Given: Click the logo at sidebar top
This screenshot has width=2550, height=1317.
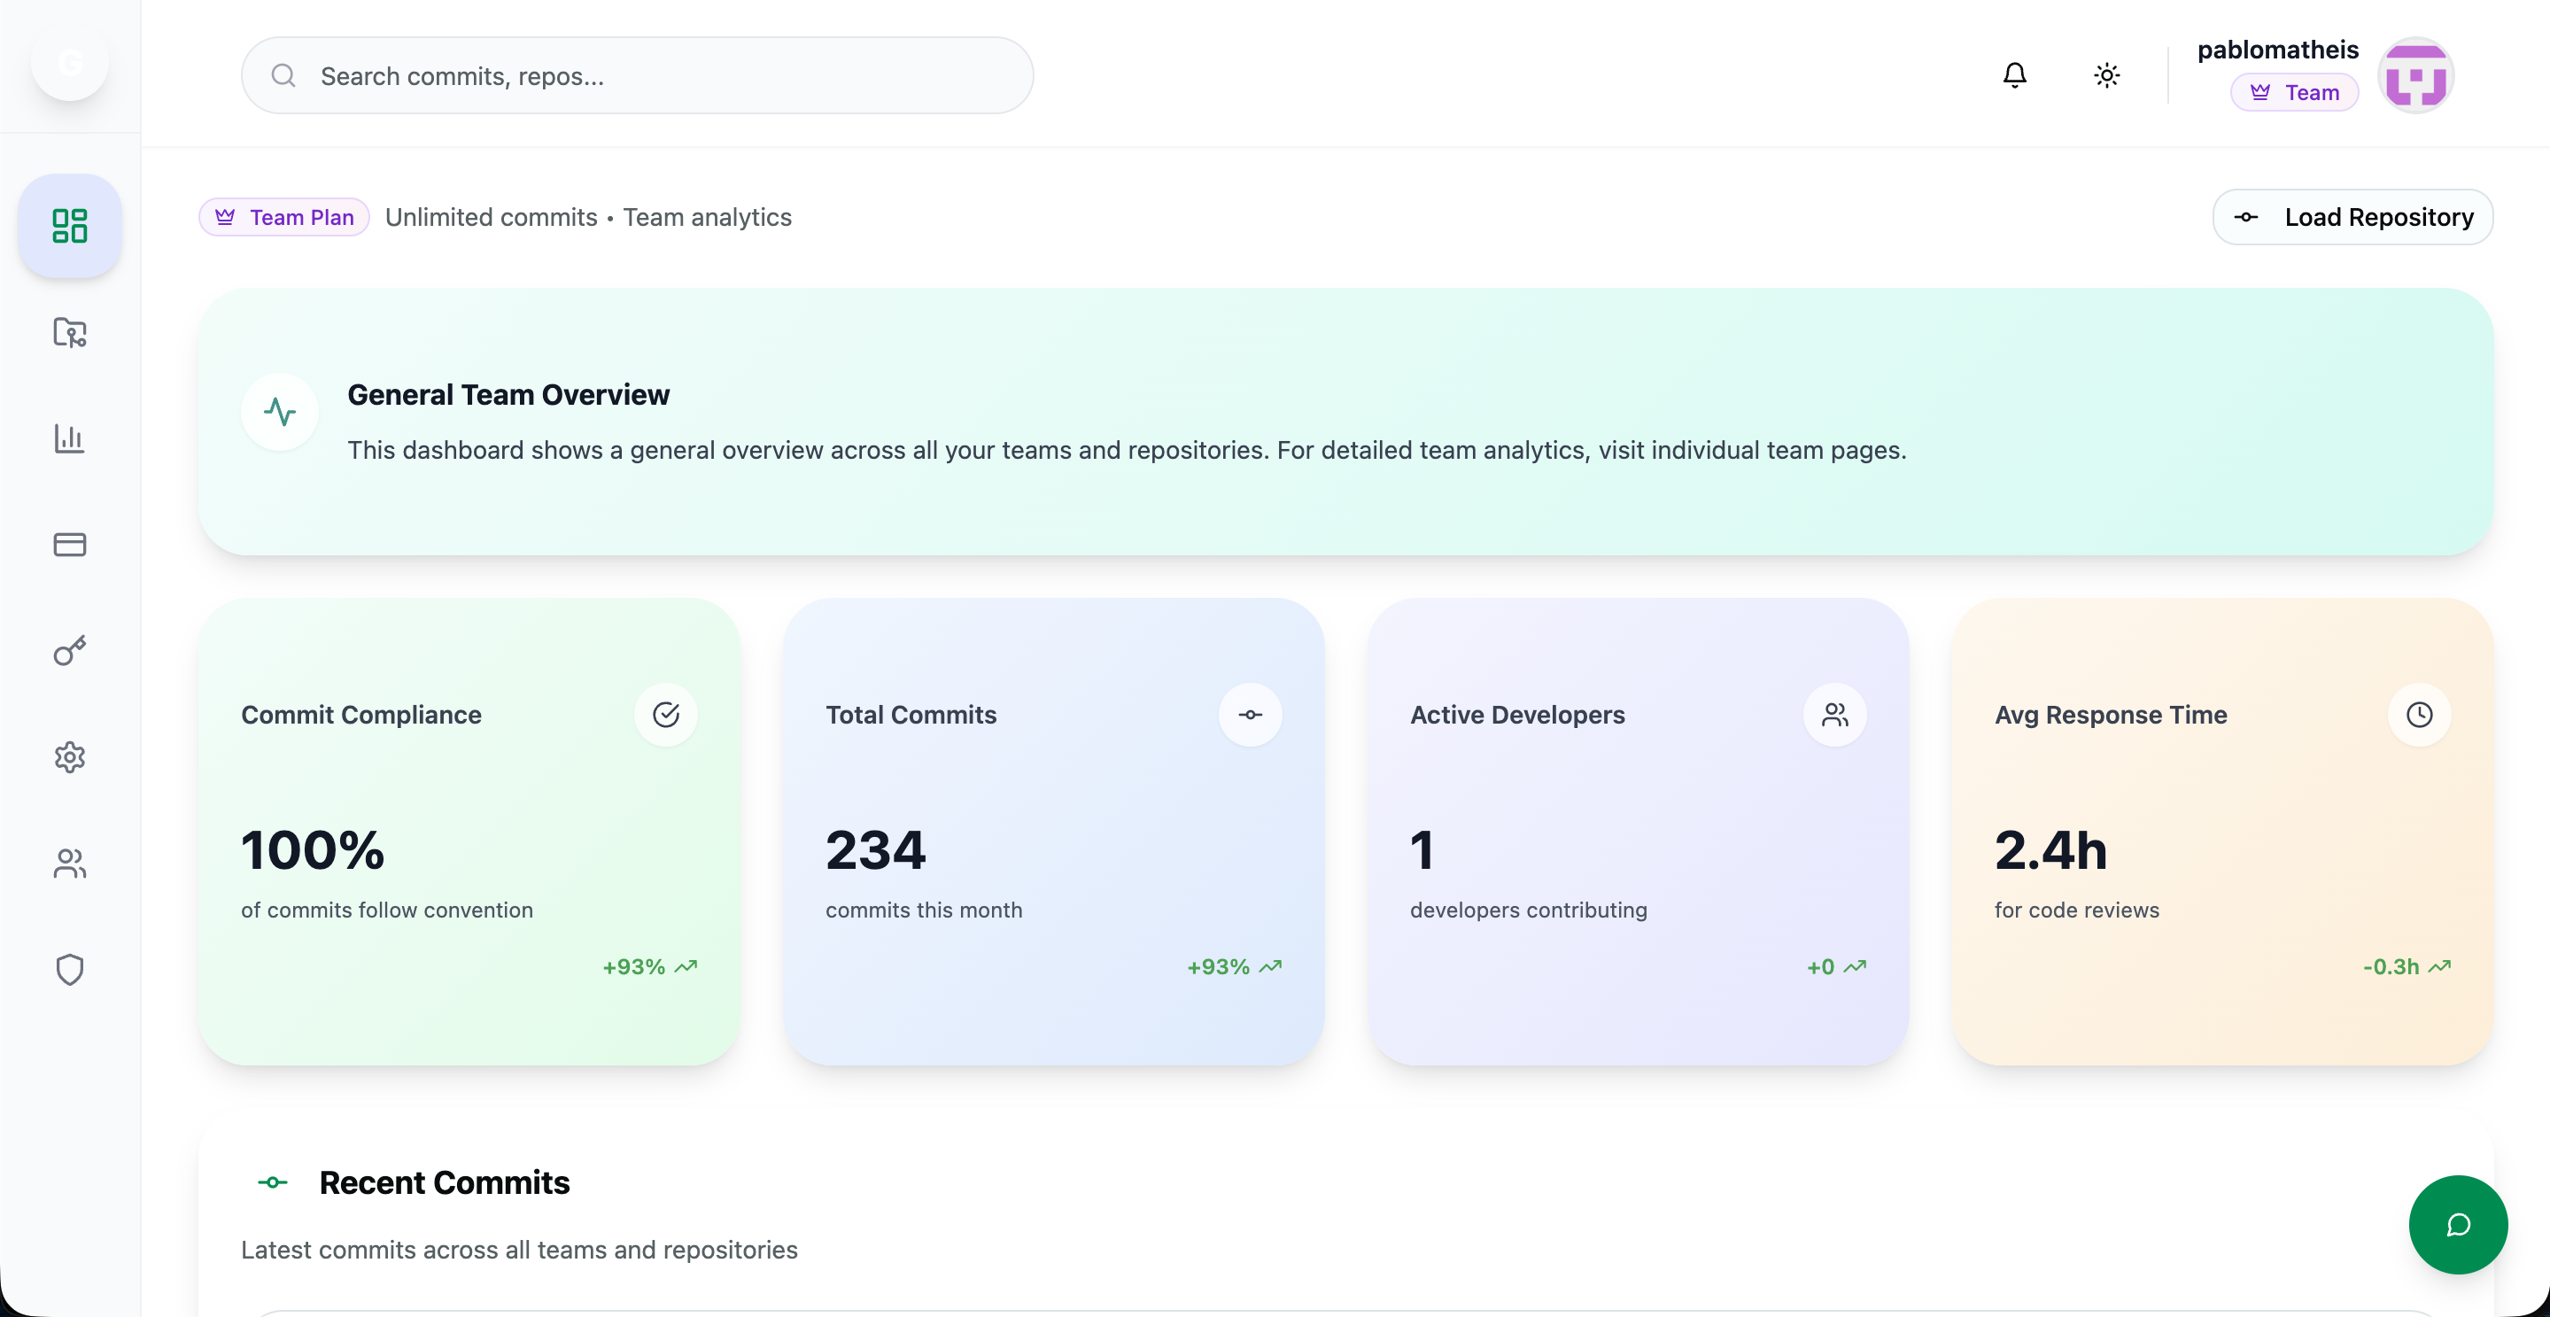Looking at the screenshot, I should 69,64.
